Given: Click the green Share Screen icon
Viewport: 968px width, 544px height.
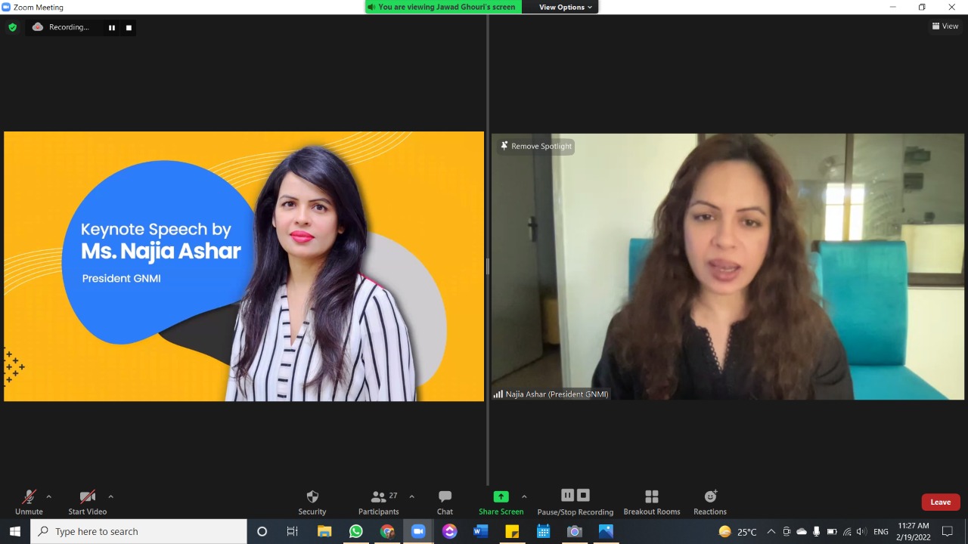Looking at the screenshot, I should [x=501, y=496].
